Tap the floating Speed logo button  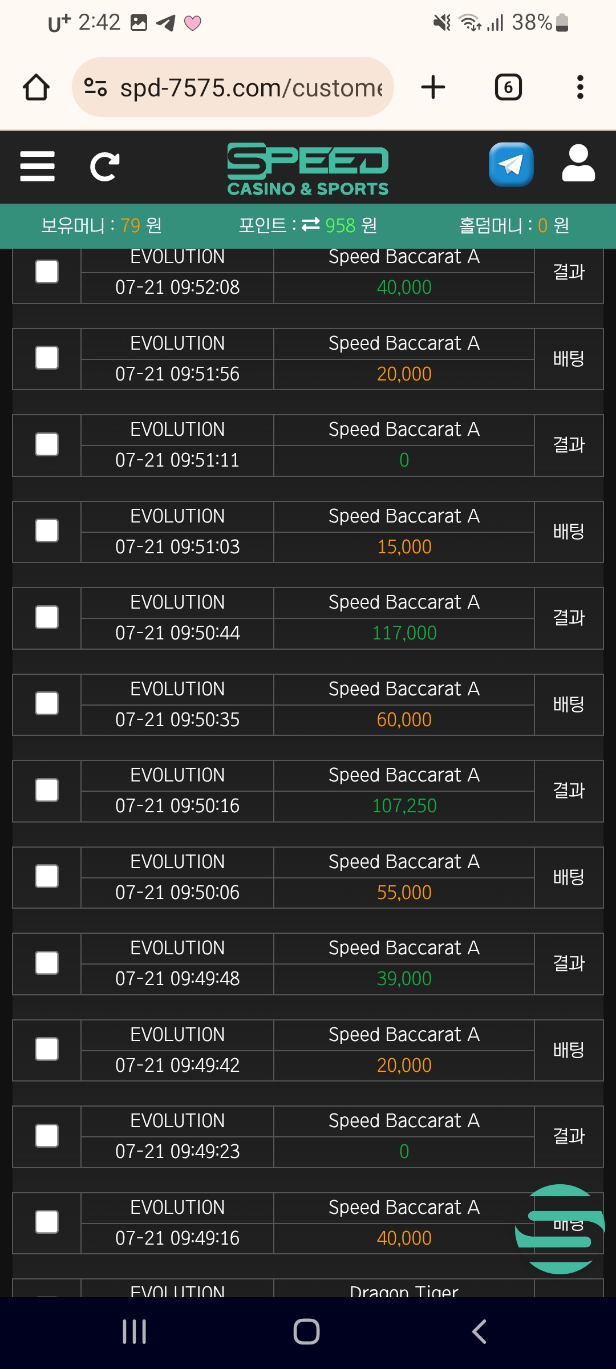(x=560, y=1229)
